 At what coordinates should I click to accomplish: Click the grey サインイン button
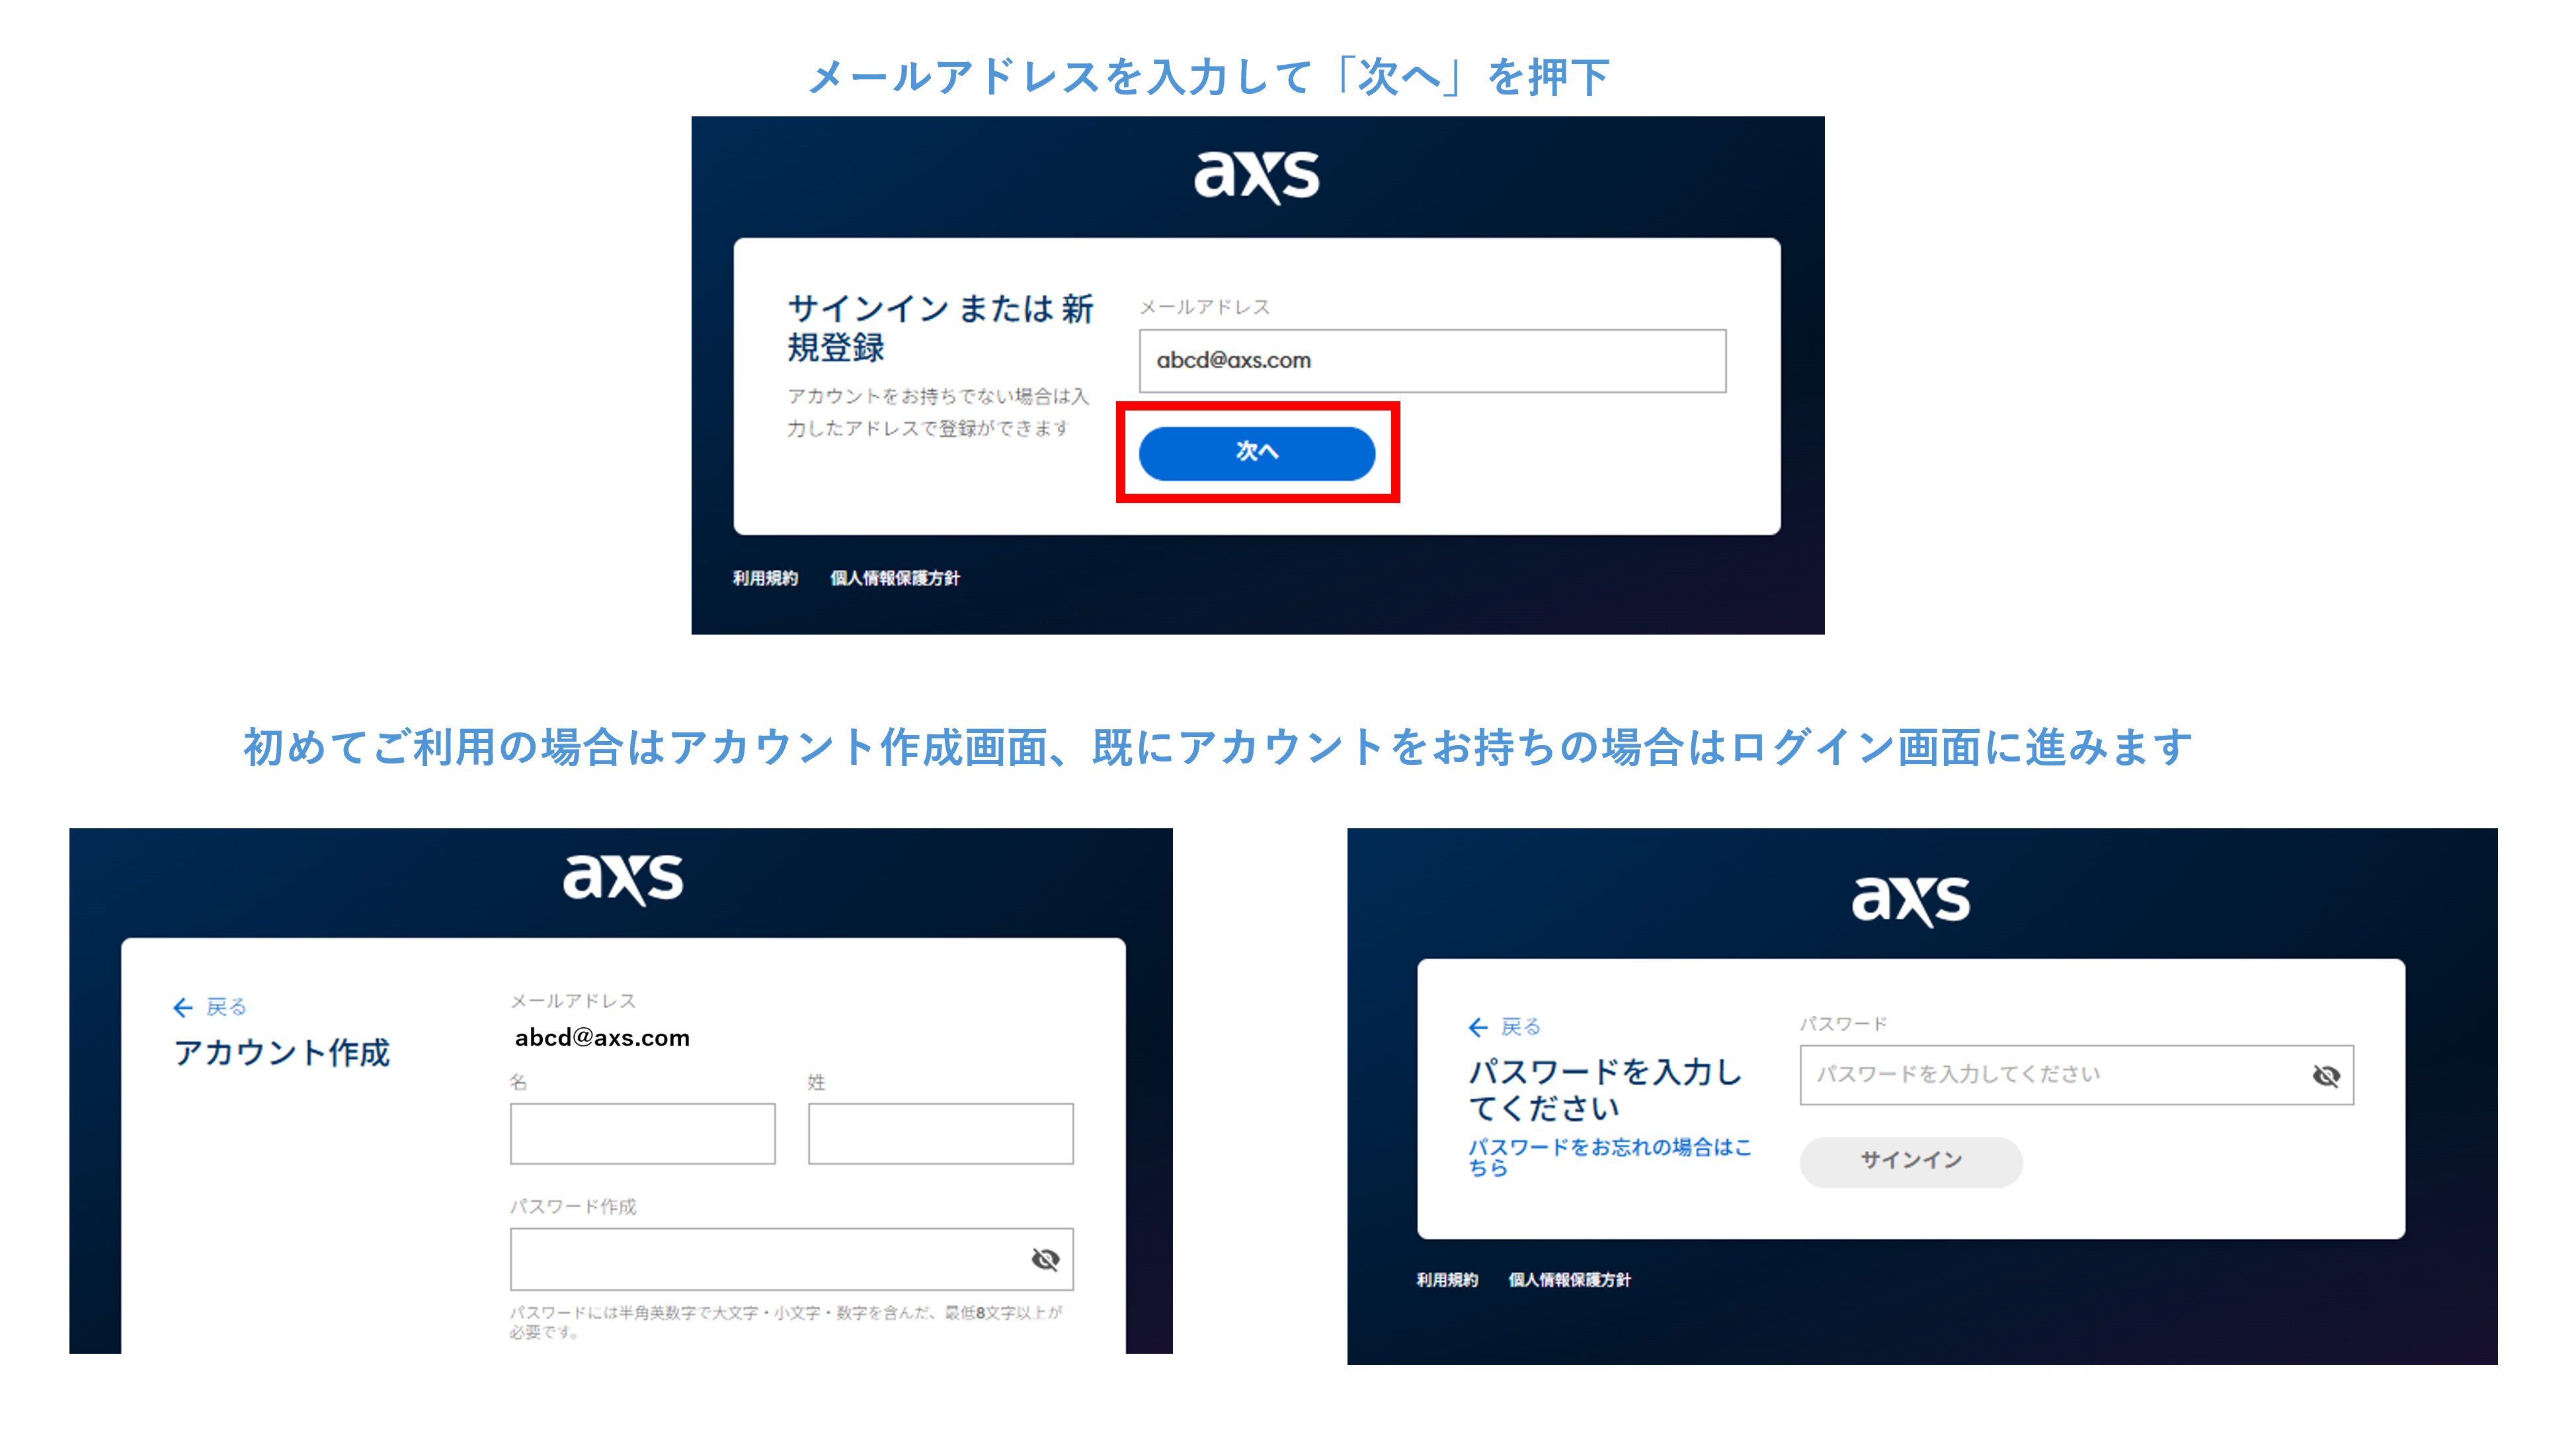coord(1911,1161)
